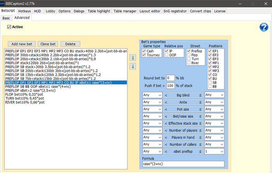272x173 pixels.
Task: Move selected bet up with green arrow
Action: (x=133, y=58)
